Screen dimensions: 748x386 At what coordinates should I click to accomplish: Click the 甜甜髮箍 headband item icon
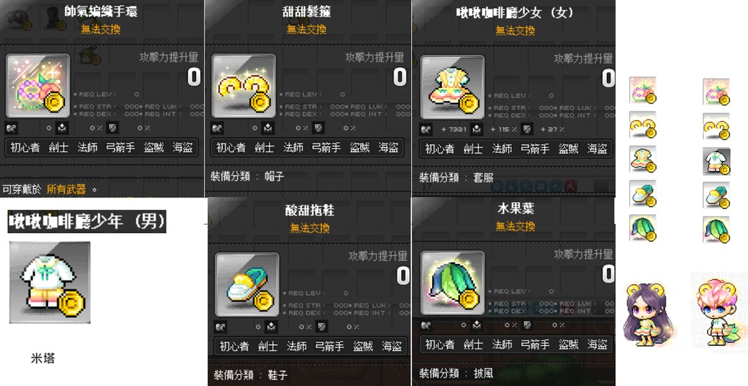click(244, 86)
